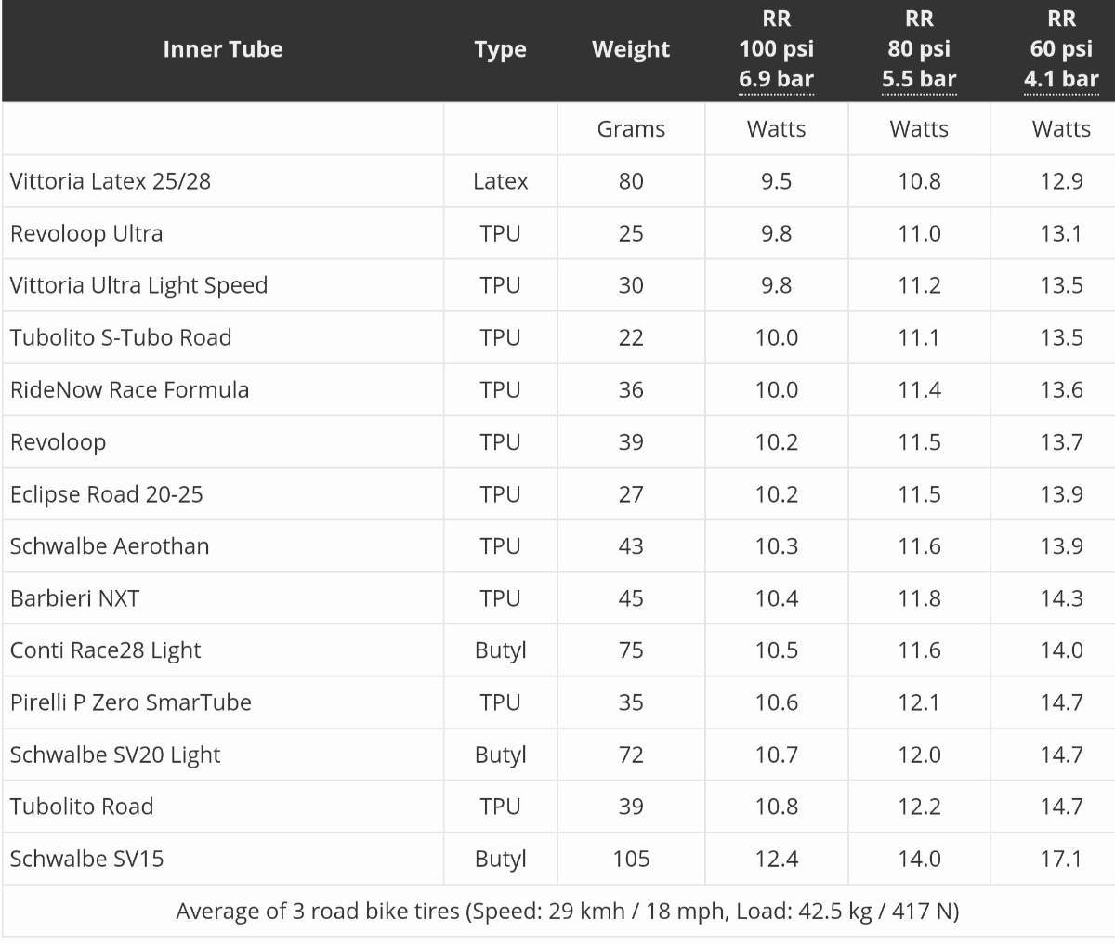This screenshot has width=1115, height=945.
Task: Open the Schwalbe Aerothan entry
Action: (110, 545)
